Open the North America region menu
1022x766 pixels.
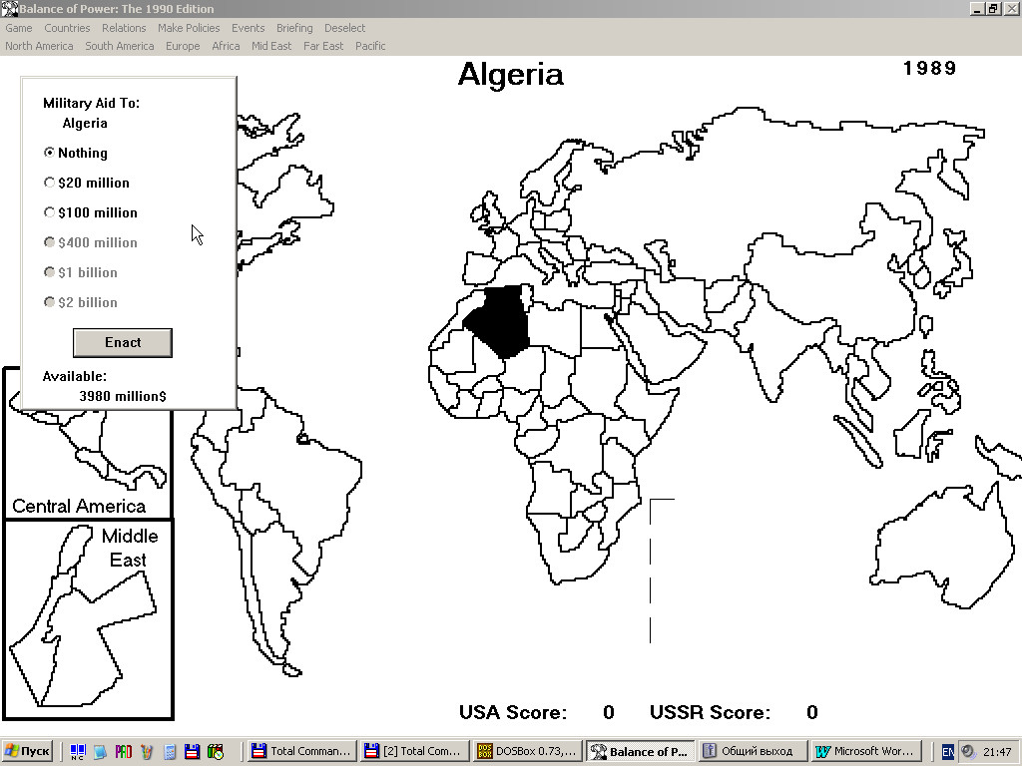[39, 46]
